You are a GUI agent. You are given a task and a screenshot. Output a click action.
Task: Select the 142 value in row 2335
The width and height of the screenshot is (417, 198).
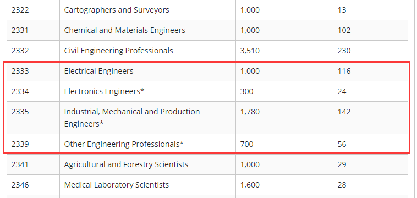344,112
